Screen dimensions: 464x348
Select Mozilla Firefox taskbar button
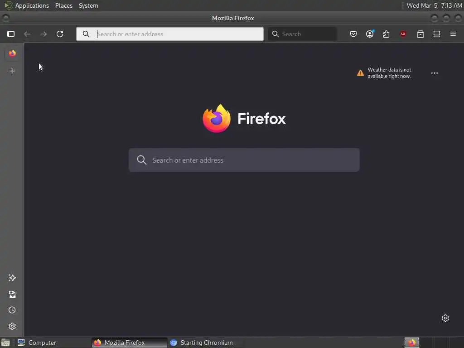click(x=129, y=343)
